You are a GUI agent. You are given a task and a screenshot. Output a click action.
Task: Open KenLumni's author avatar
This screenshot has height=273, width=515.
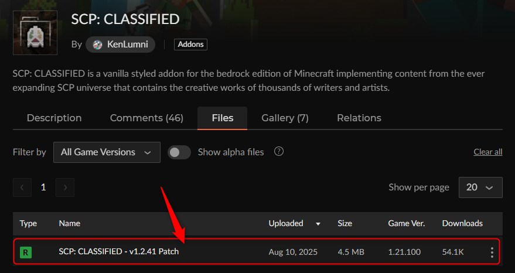click(x=97, y=45)
